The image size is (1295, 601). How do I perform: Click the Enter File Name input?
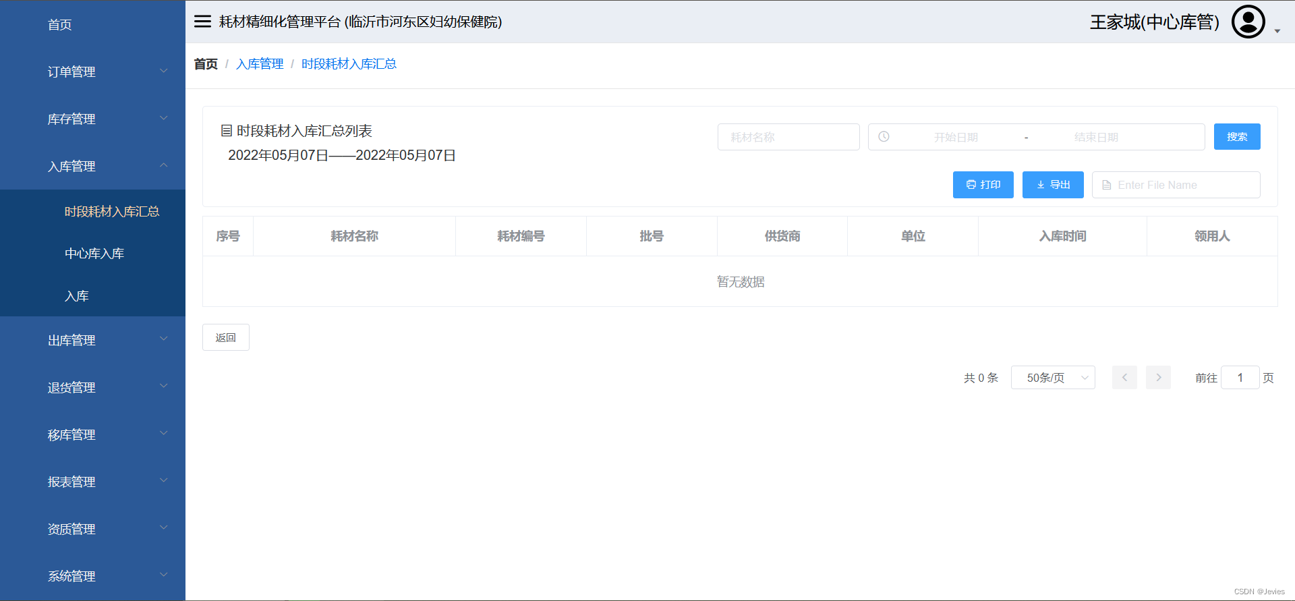tap(1176, 185)
